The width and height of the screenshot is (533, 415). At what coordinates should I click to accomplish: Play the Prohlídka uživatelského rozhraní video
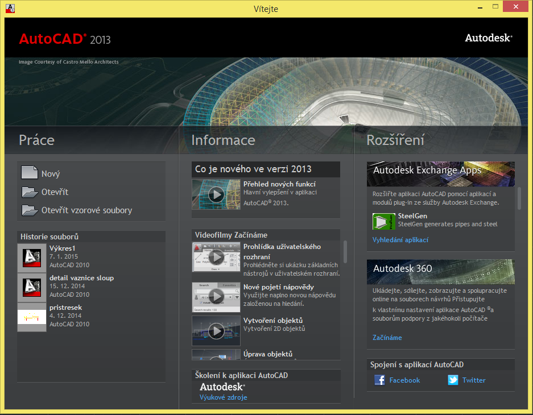[216, 257]
